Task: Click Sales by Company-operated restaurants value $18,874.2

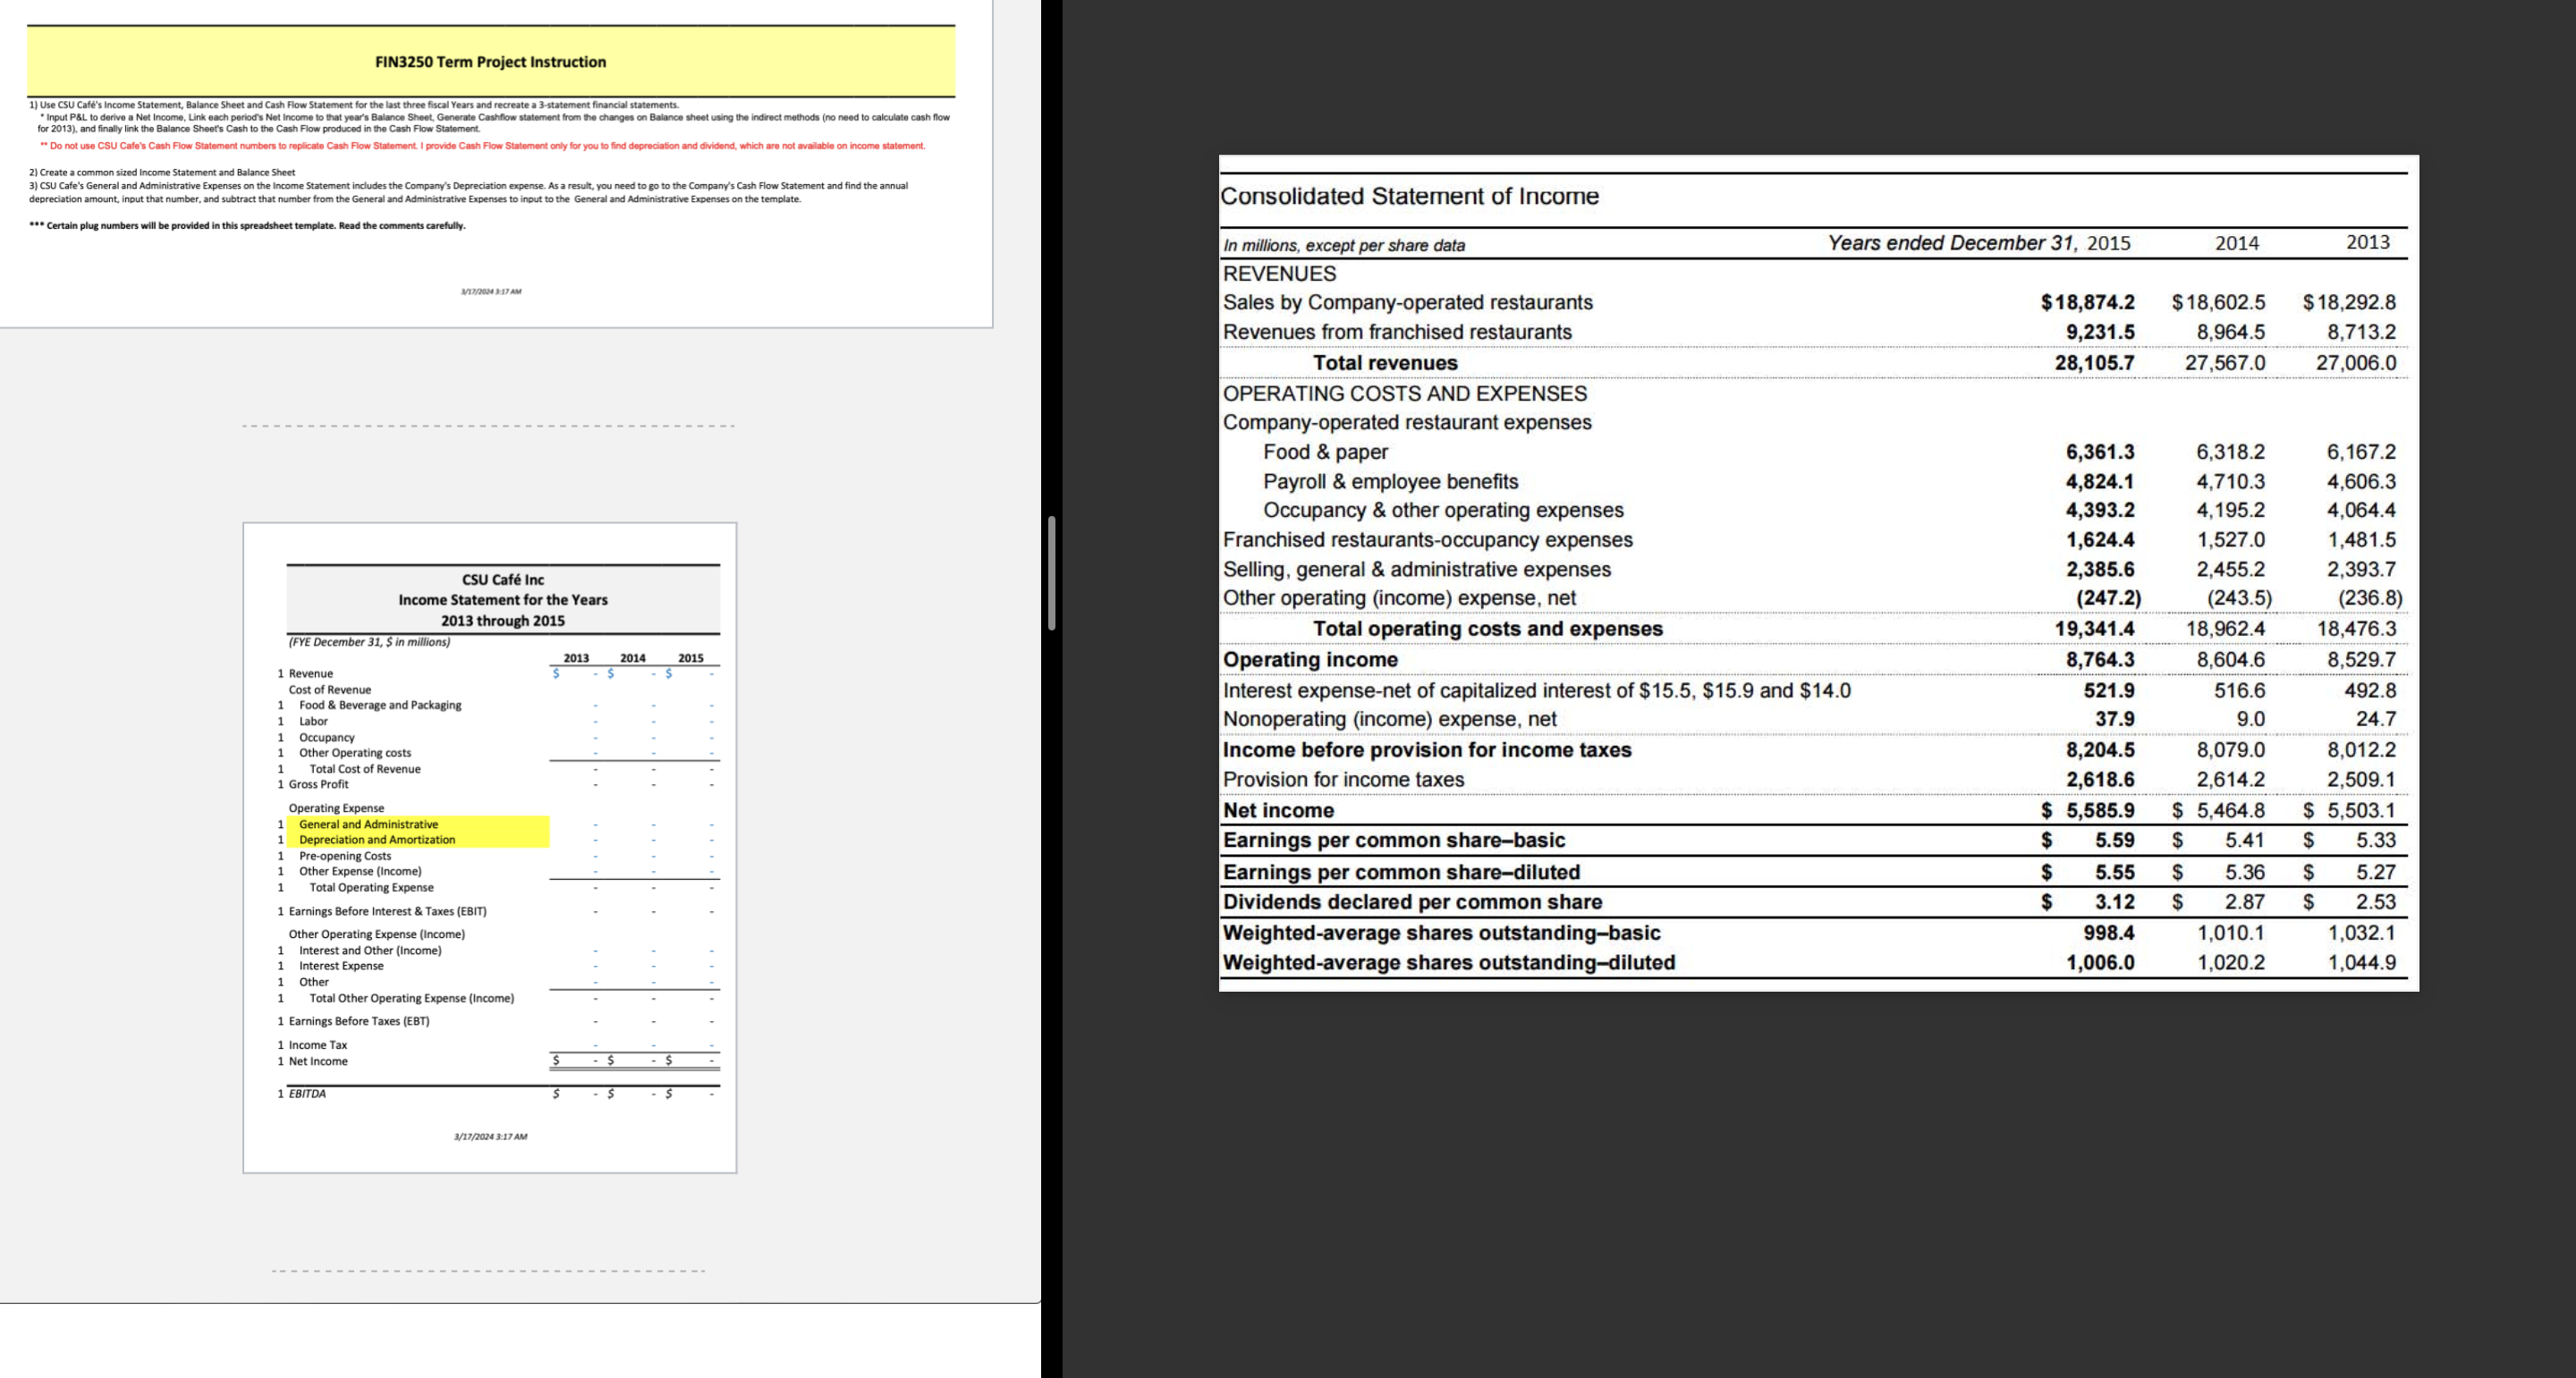Action: tap(2087, 302)
